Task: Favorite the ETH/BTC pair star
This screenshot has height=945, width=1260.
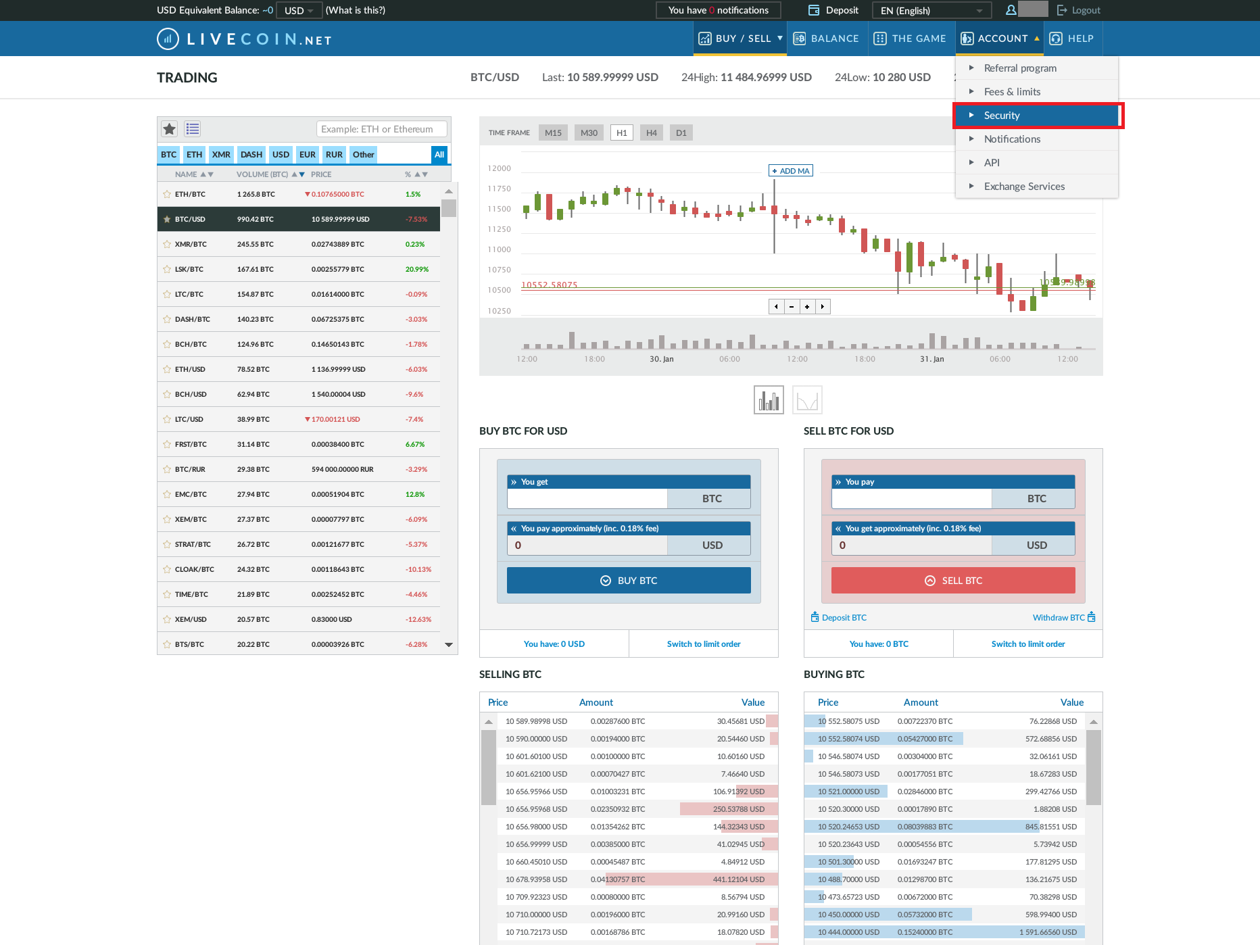Action: pos(167,194)
